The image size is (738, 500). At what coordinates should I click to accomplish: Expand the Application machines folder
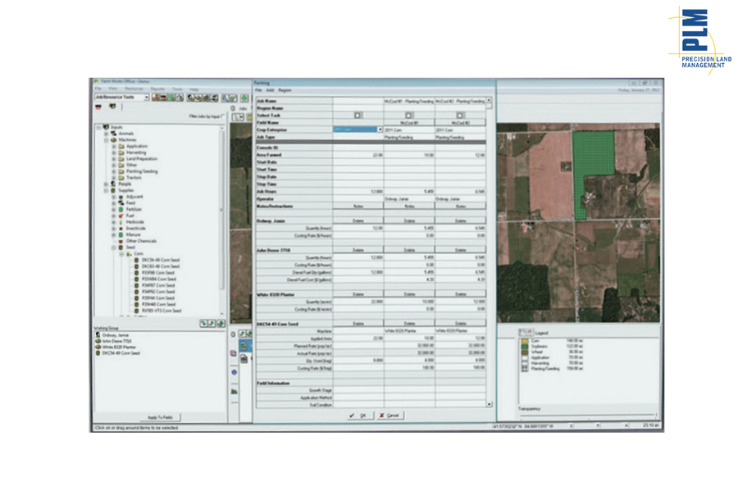tap(113, 146)
